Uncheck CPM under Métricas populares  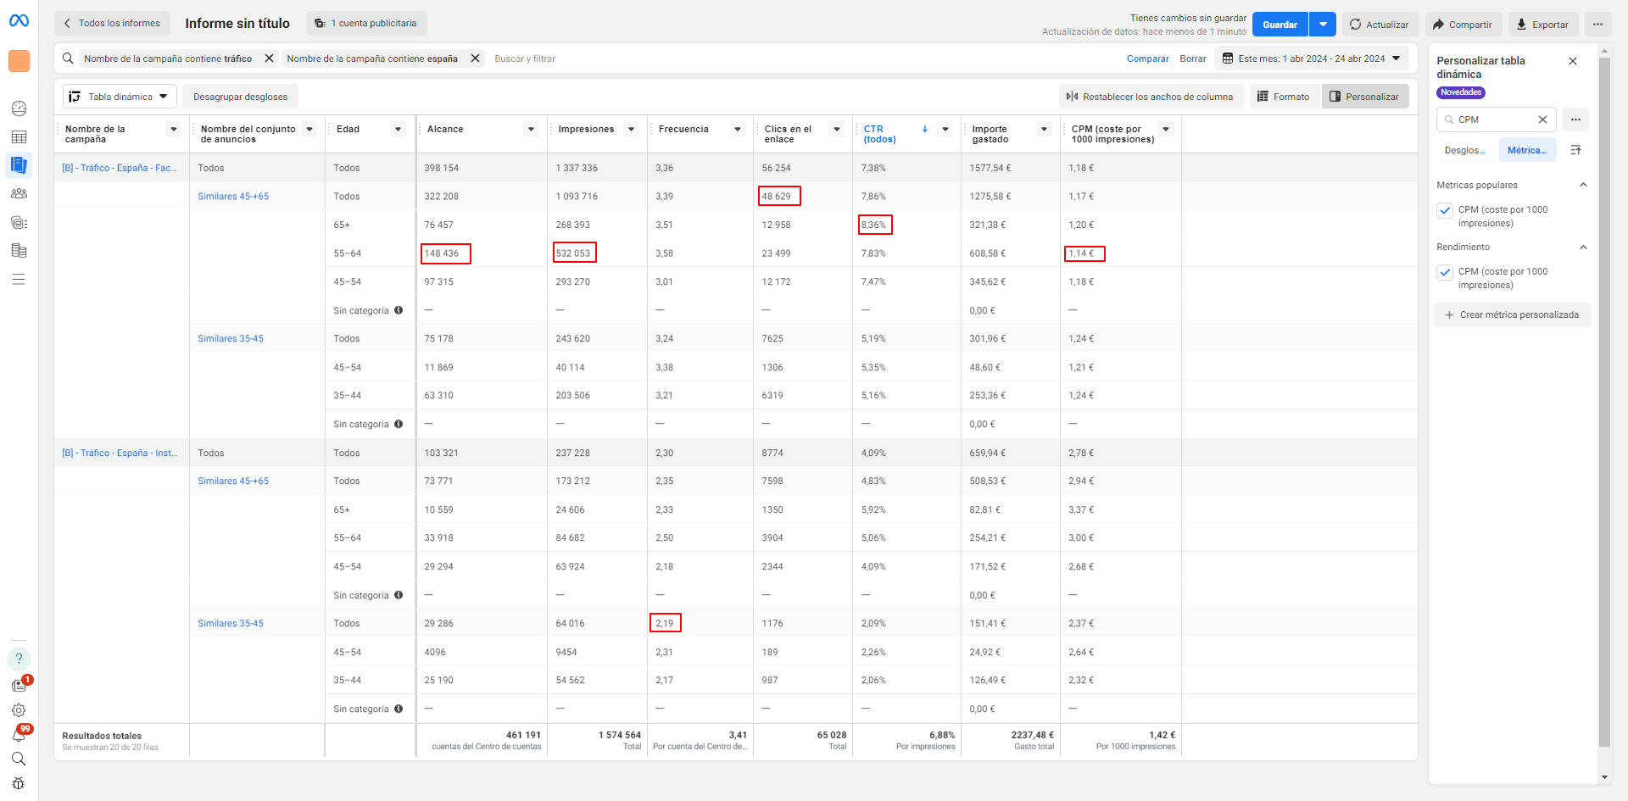click(1445, 210)
